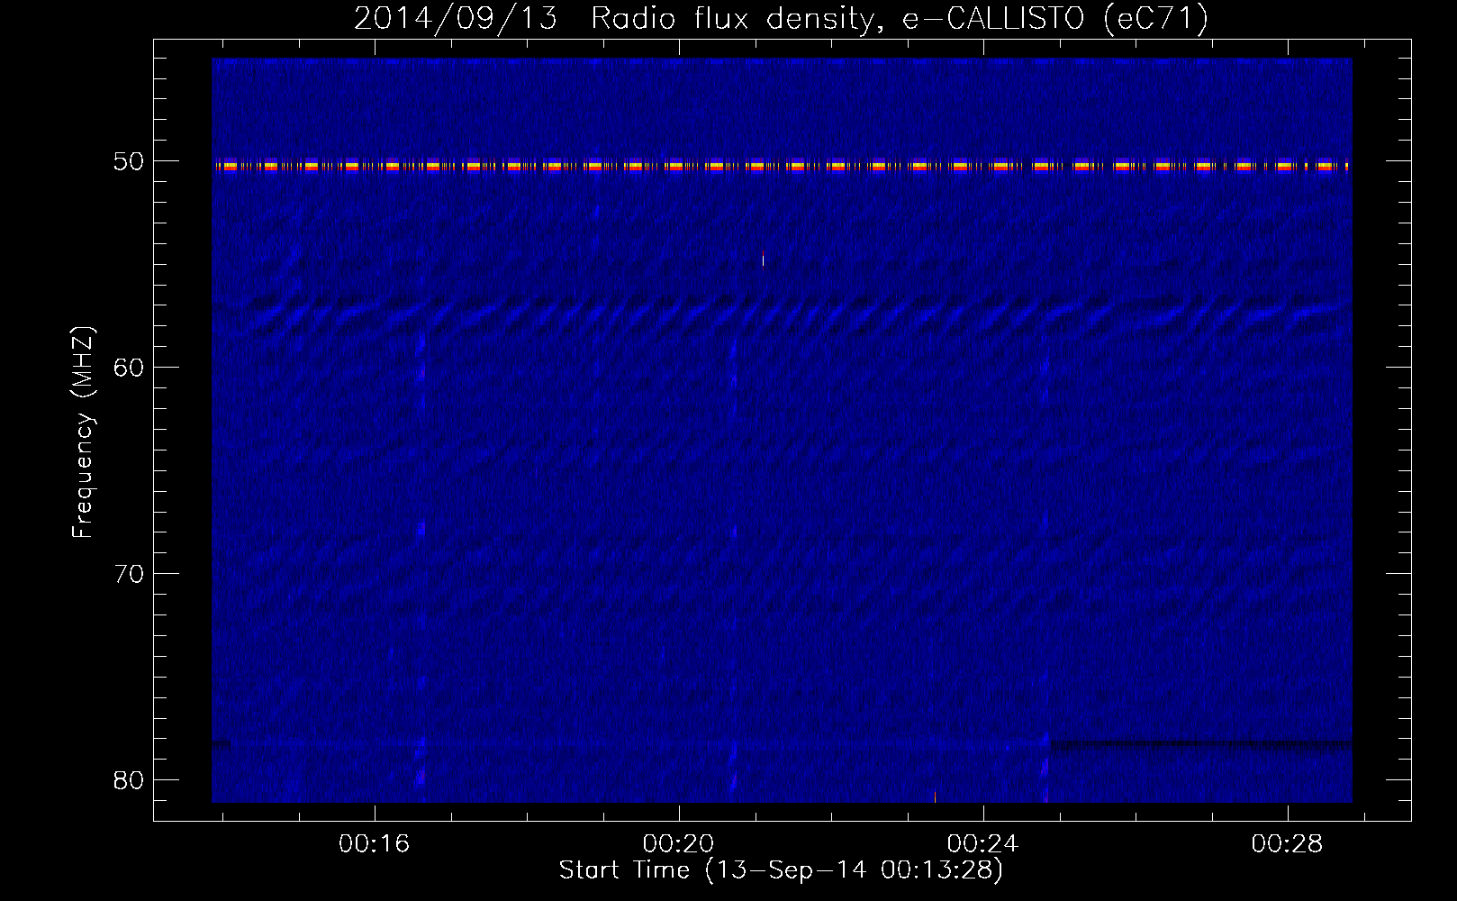The width and height of the screenshot is (1457, 901).
Task: Click the small white spike near 55 MHz
Action: pos(763,259)
